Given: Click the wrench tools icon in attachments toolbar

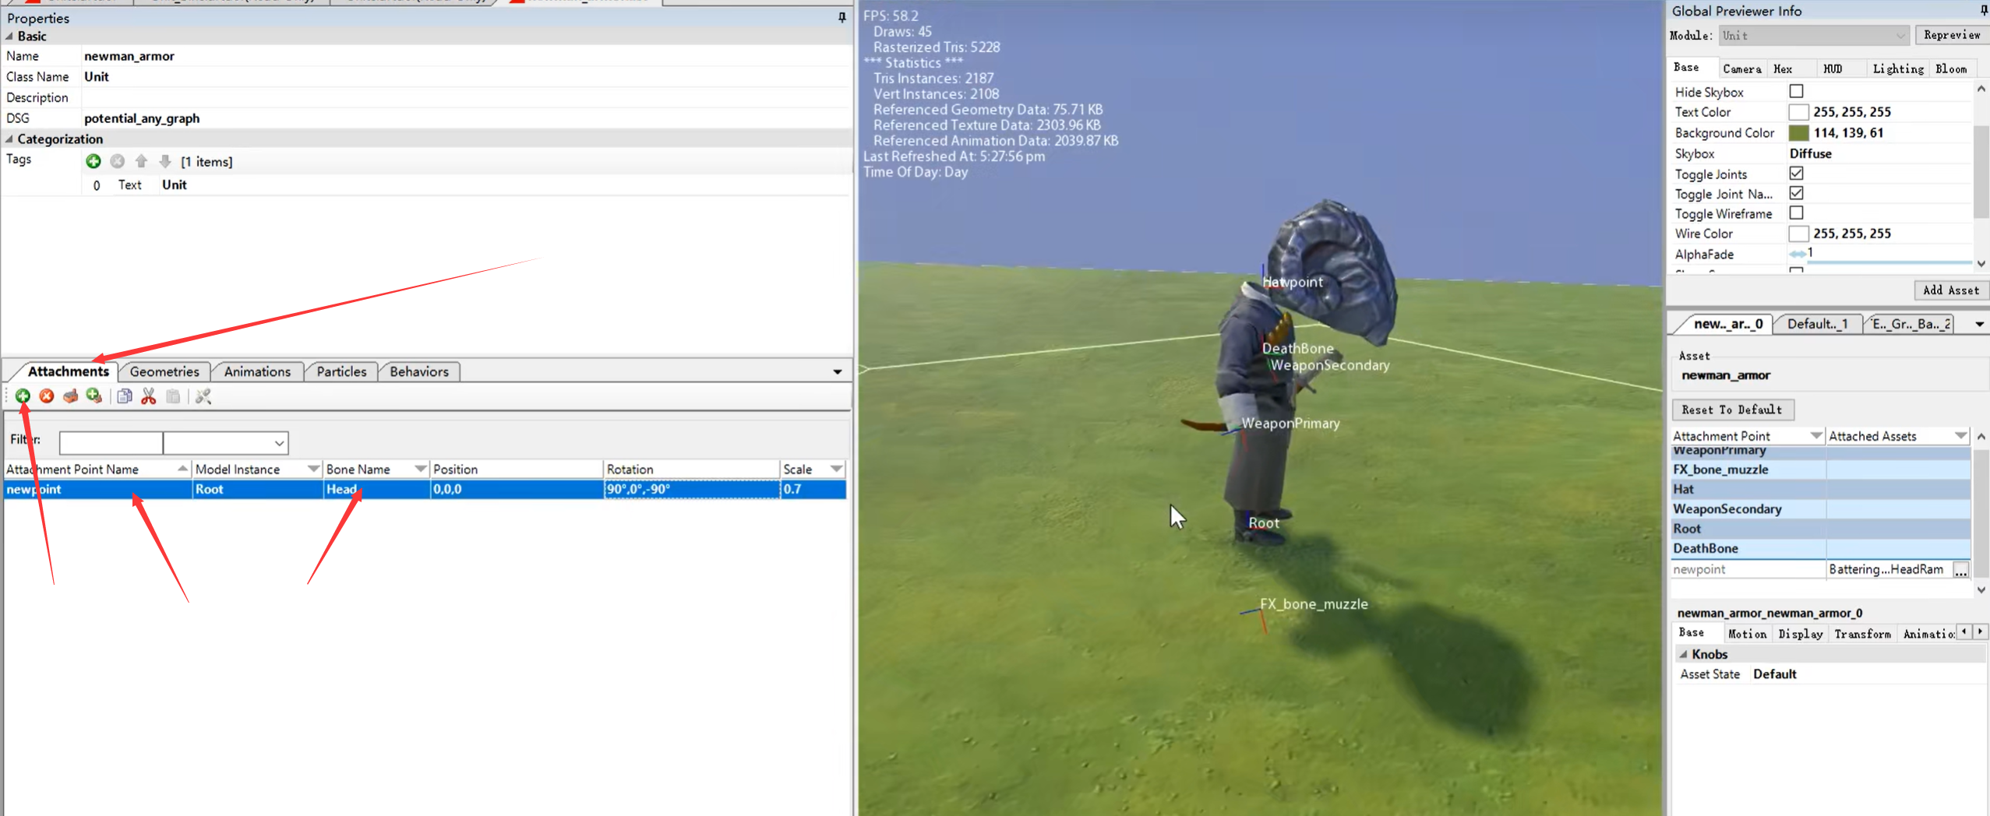Looking at the screenshot, I should tap(203, 396).
